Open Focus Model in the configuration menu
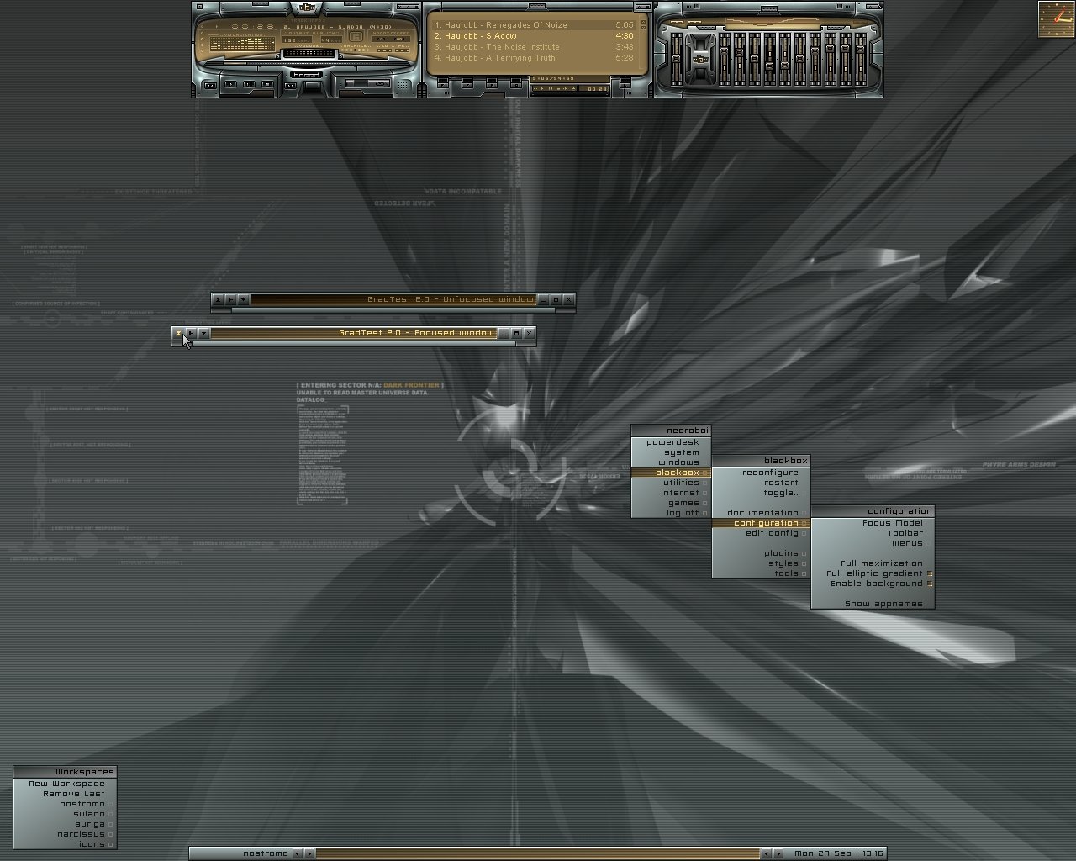 tap(873, 523)
